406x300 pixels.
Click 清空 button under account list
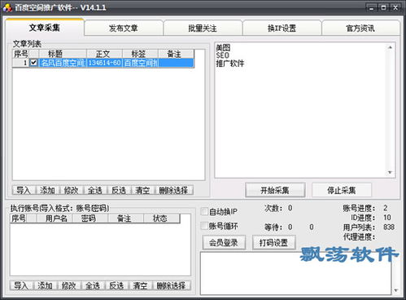pos(140,285)
